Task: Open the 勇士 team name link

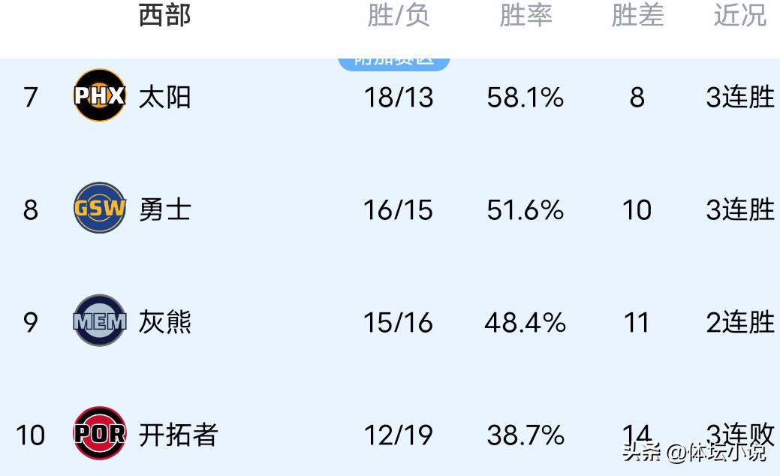Action: pos(164,209)
